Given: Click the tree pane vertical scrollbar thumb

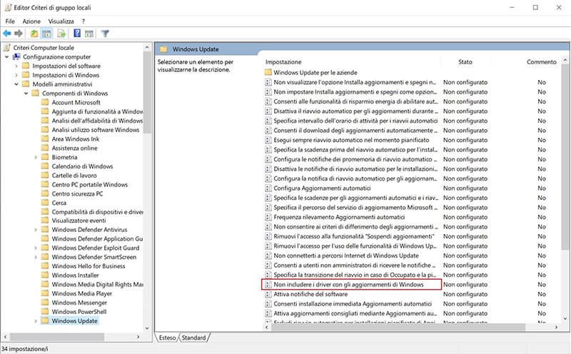Looking at the screenshot, I should (x=147, y=92).
